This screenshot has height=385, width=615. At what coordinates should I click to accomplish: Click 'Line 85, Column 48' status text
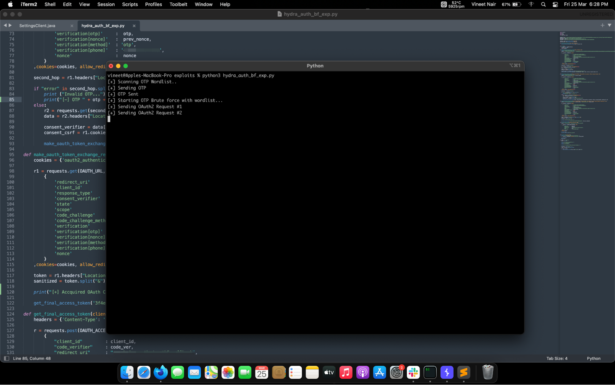(x=32, y=358)
